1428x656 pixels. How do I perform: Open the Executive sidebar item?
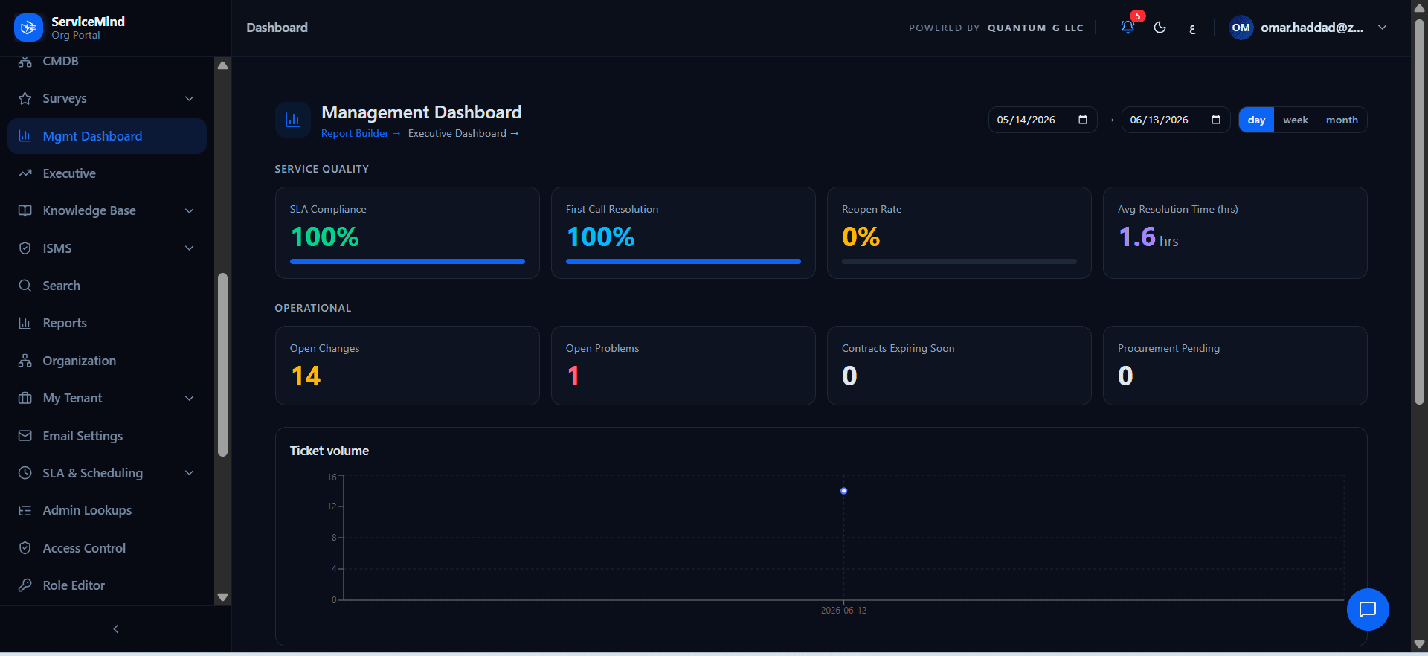[x=107, y=173]
